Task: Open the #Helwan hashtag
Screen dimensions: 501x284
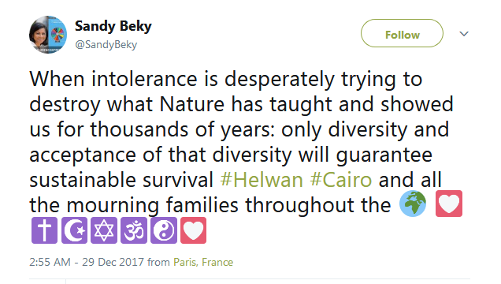Action: (262, 180)
